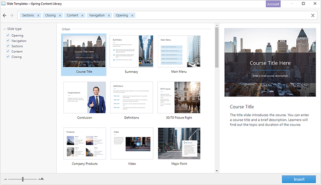Uncheck the Closing slide type
Viewport: 321px width, 185px height.
coord(8,56)
